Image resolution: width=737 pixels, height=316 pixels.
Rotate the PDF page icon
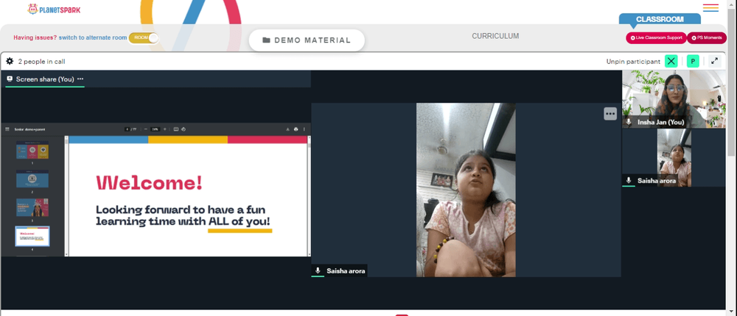pos(184,129)
